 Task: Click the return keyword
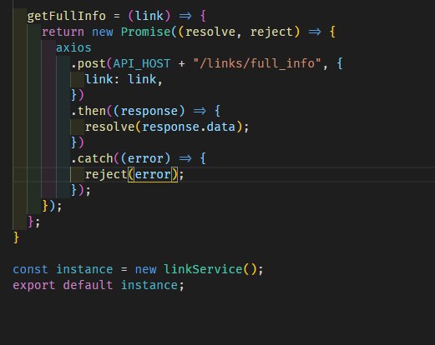pyautogui.click(x=63, y=32)
